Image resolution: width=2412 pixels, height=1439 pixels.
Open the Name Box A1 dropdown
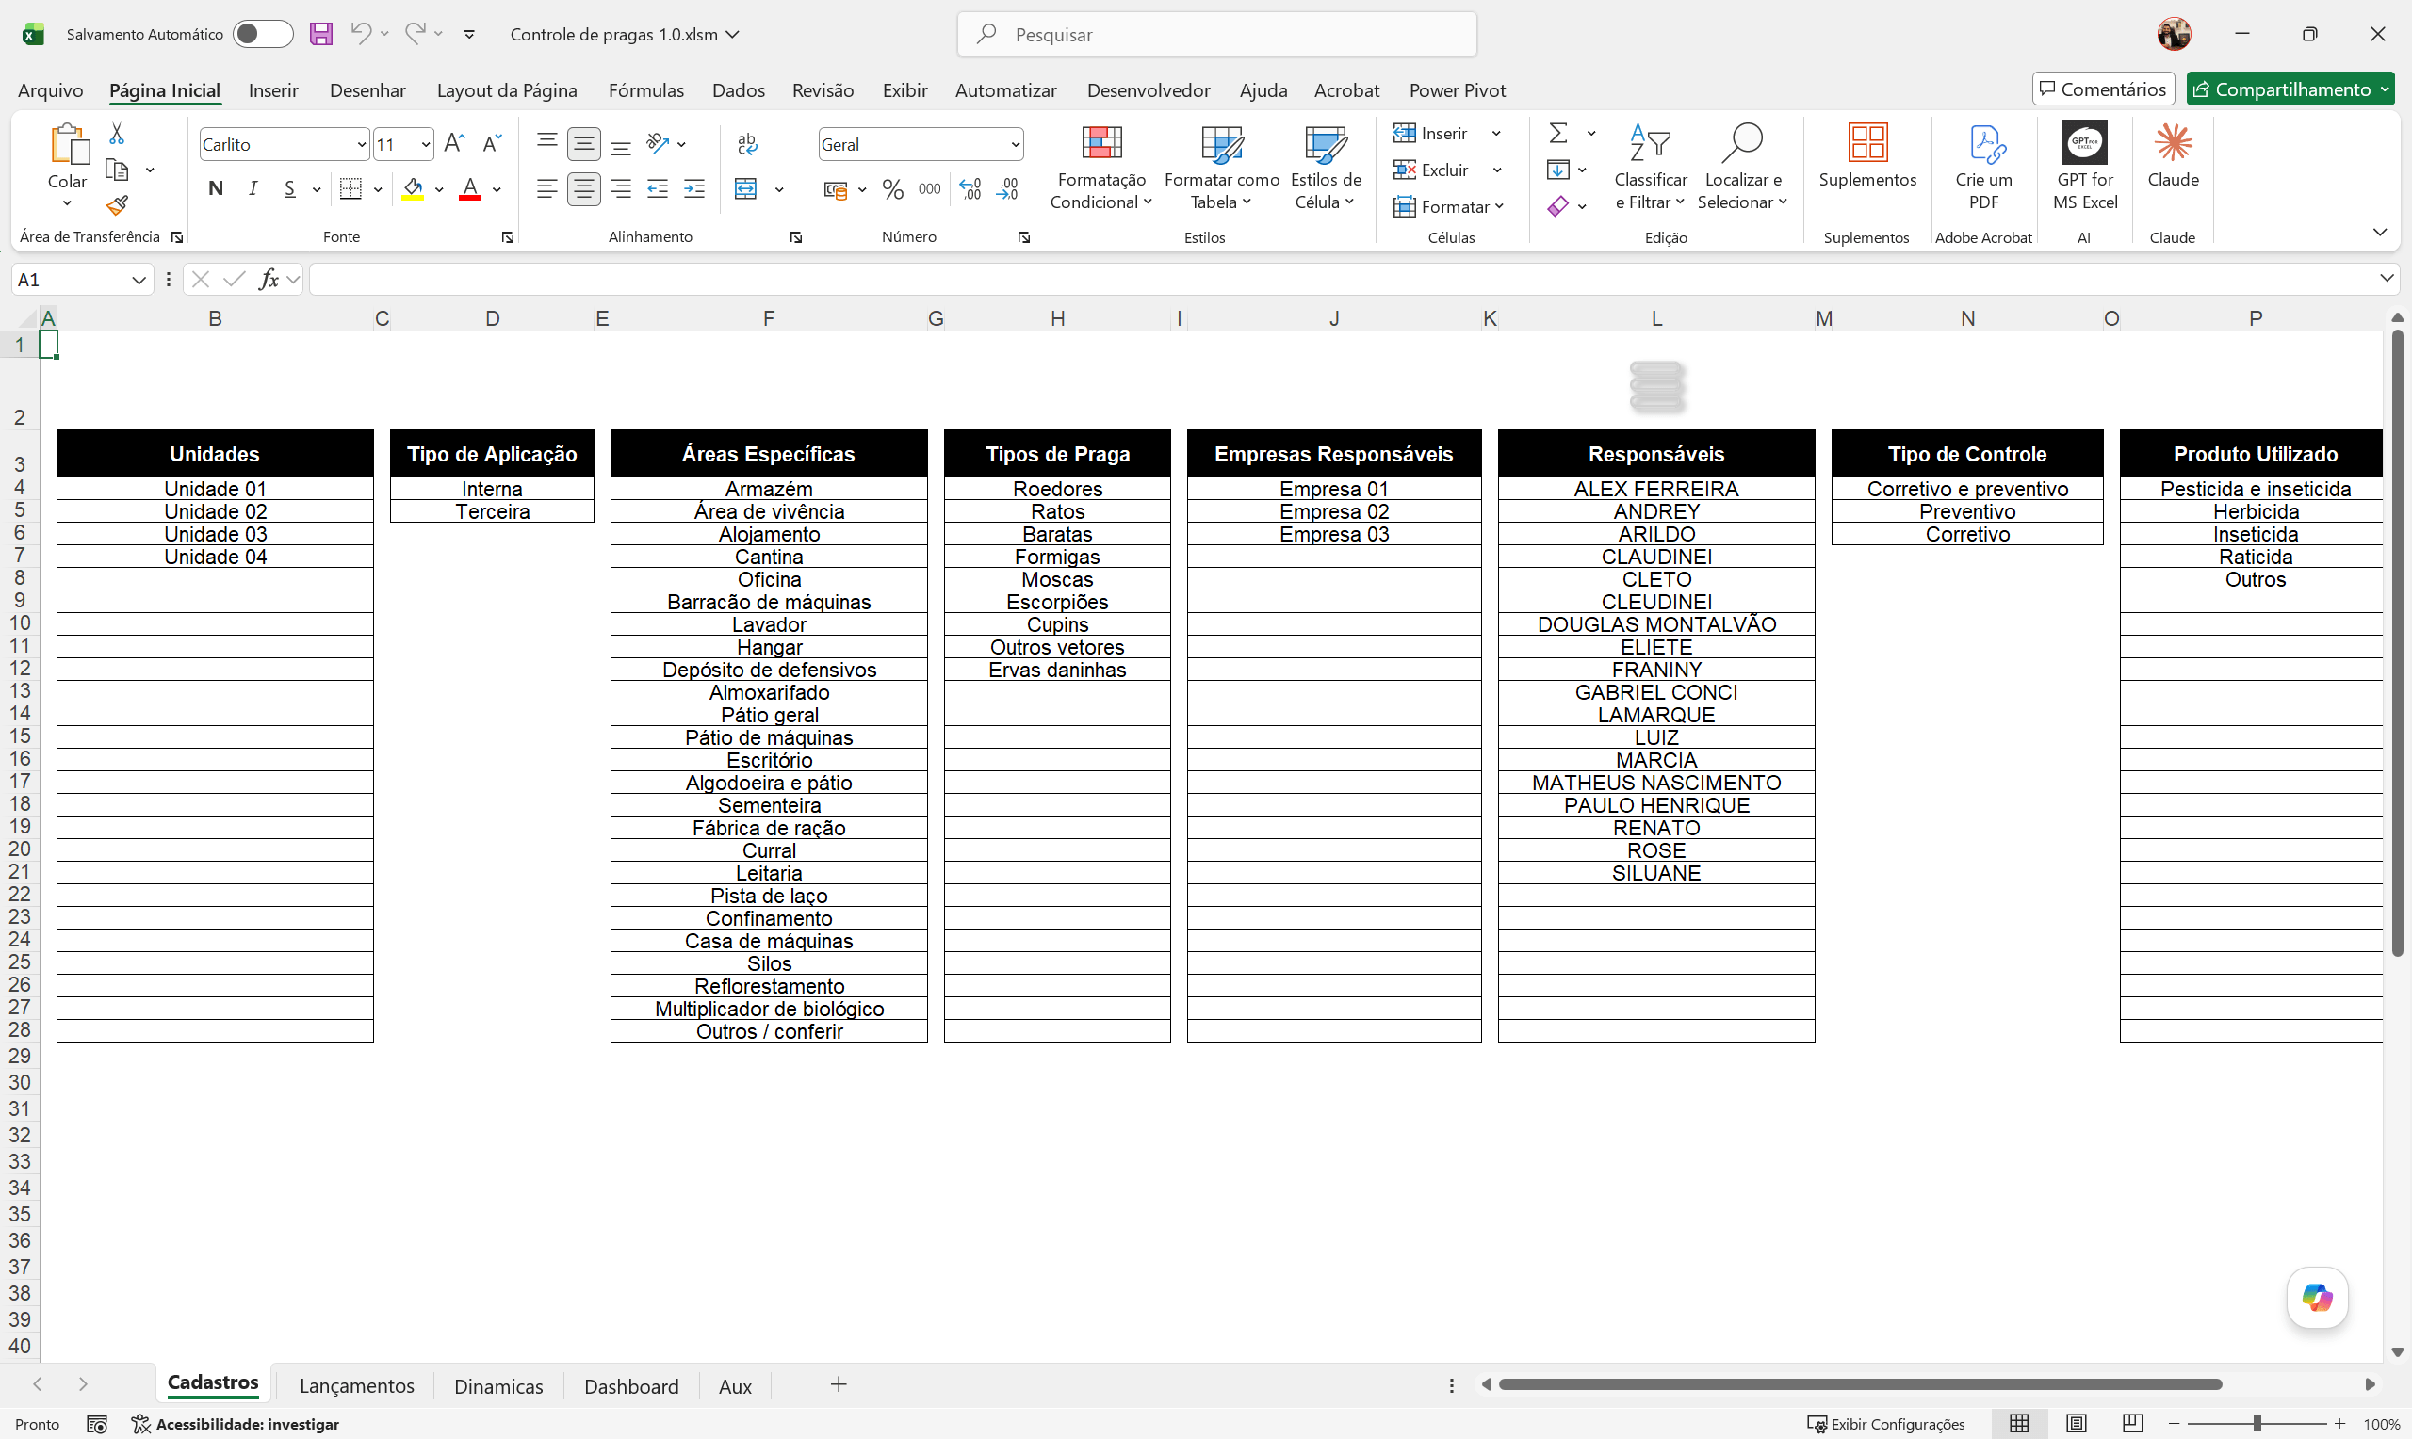click(139, 280)
